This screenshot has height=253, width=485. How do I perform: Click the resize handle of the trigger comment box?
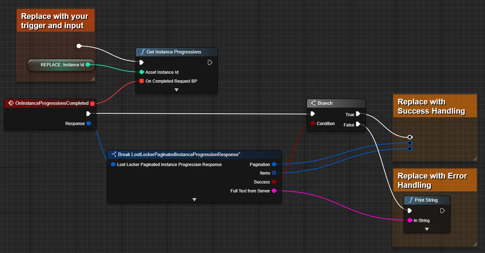(93, 79)
